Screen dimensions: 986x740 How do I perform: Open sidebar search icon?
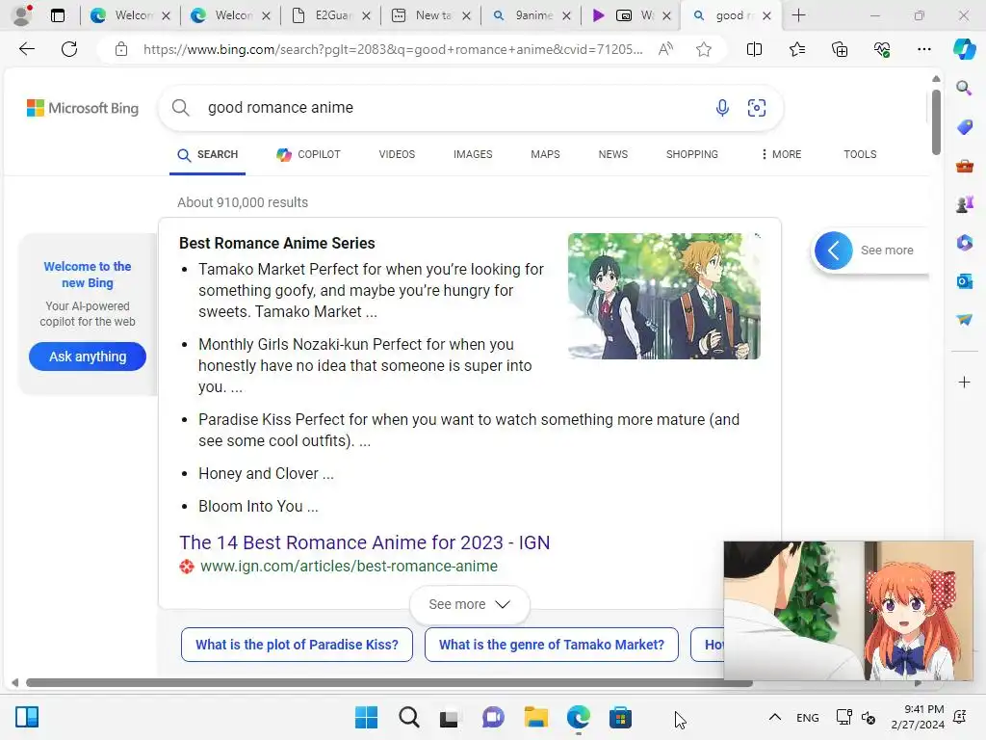pos(964,88)
